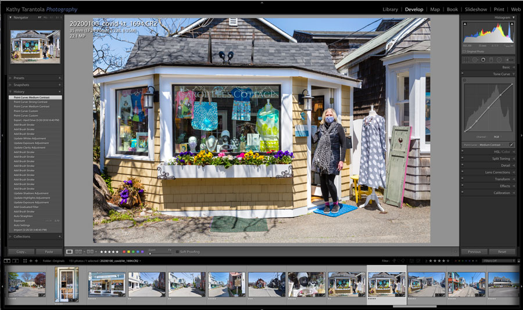The width and height of the screenshot is (523, 310).
Task: Select the Crop Overlay tool
Action: click(x=466, y=59)
